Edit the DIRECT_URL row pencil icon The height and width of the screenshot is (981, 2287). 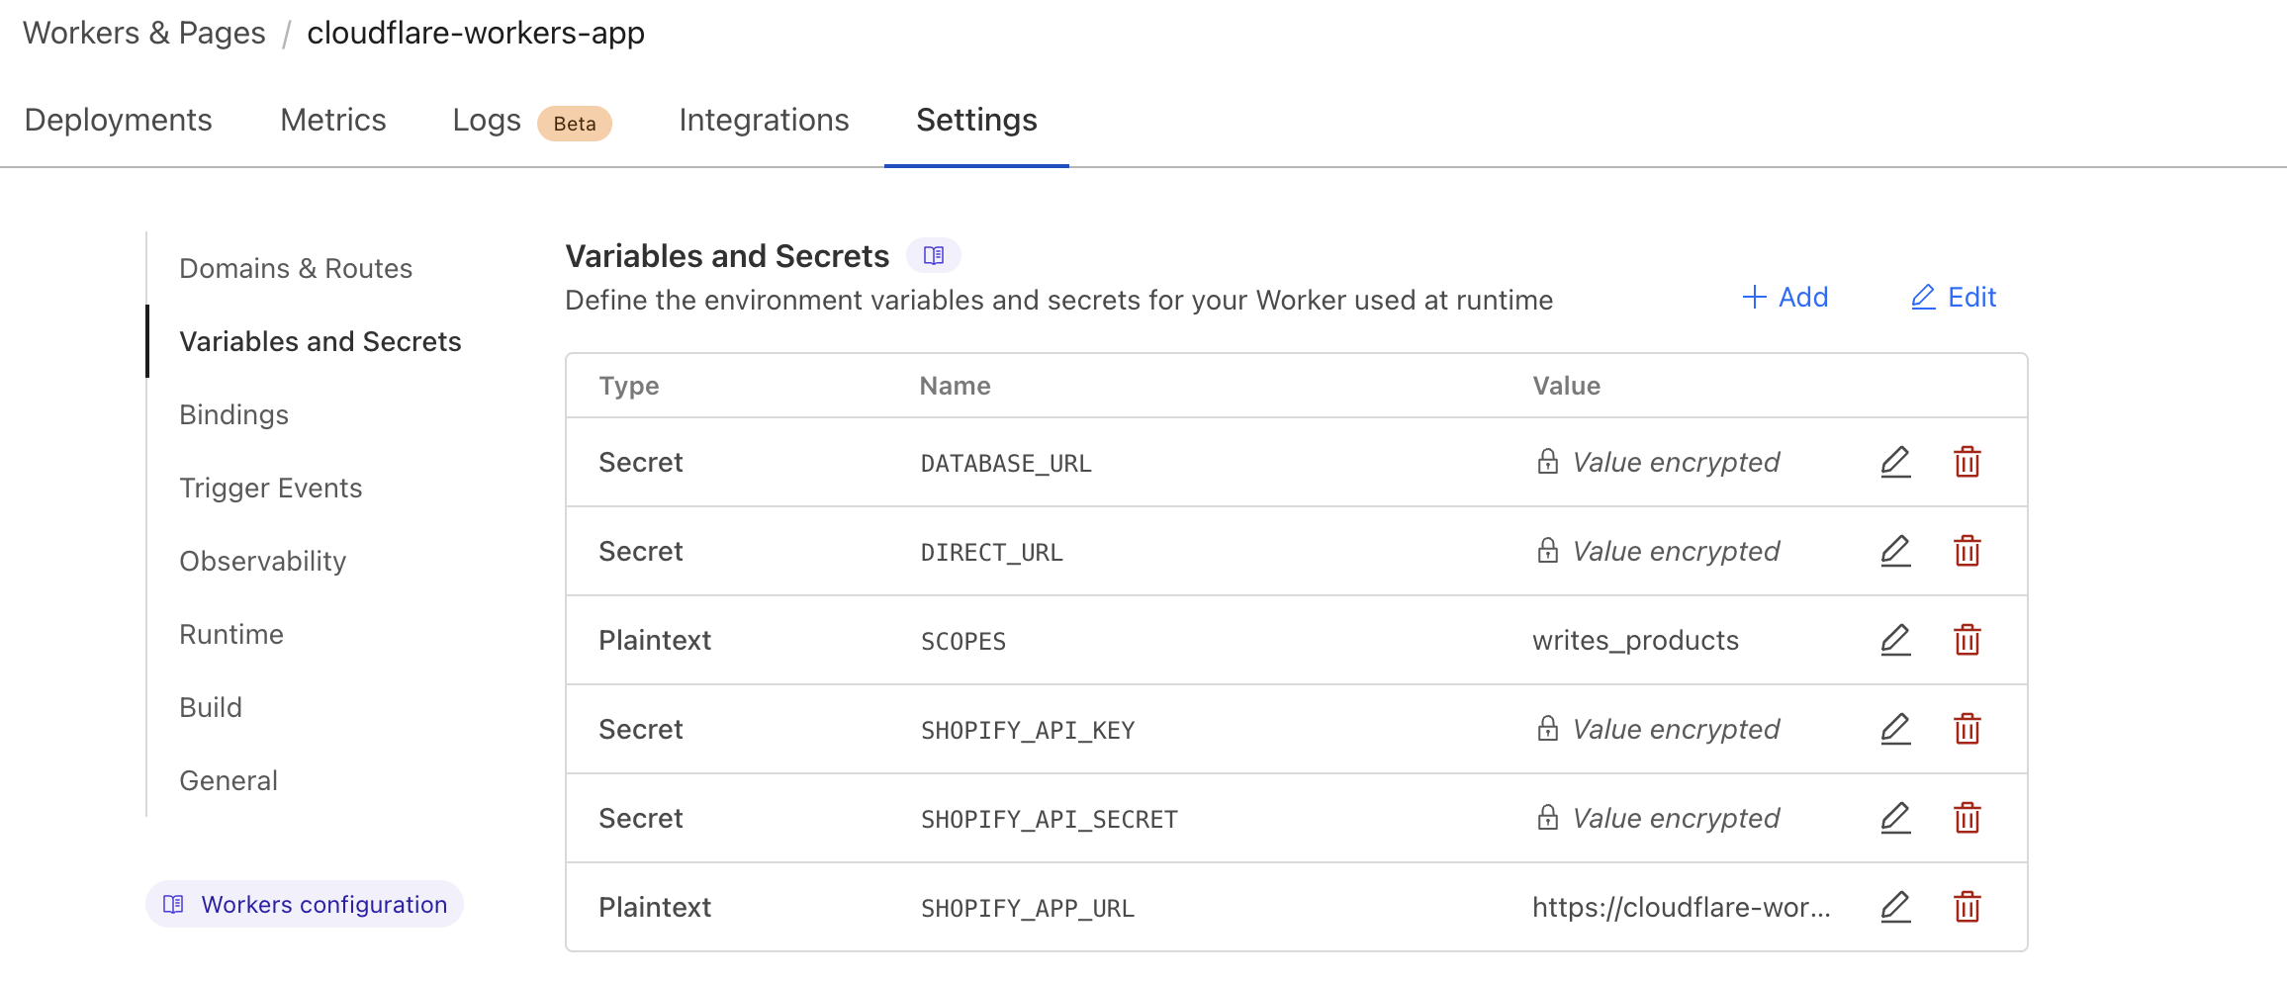pos(1895,551)
